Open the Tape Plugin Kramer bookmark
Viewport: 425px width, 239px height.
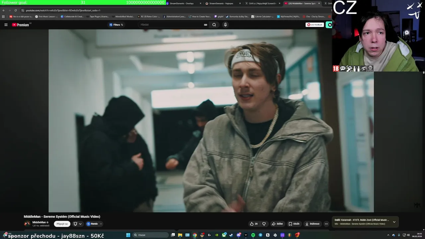pos(97,16)
